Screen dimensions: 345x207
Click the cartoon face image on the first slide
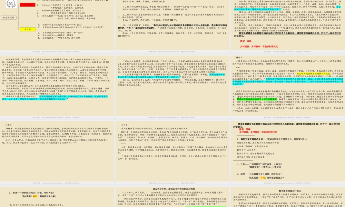12,4
